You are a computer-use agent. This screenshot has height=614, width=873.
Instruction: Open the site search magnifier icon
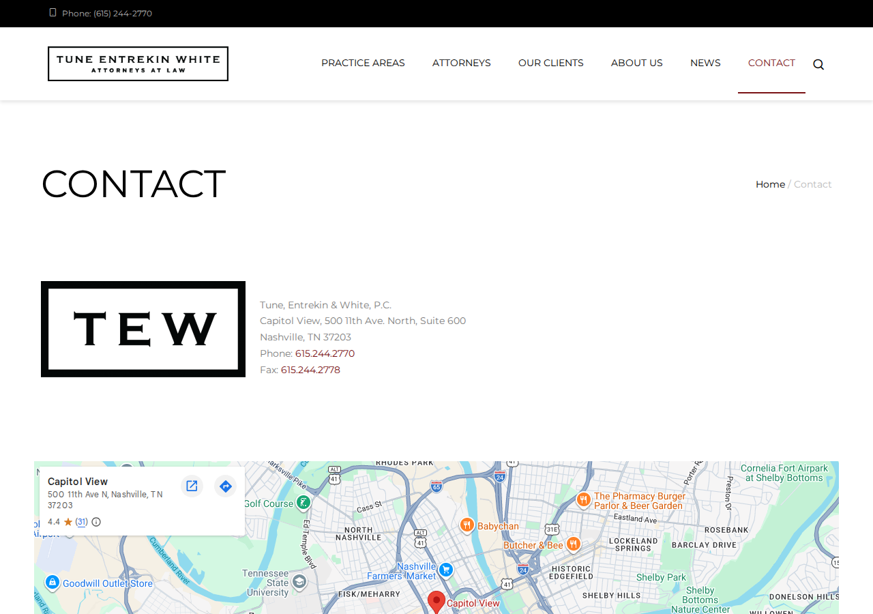point(818,65)
